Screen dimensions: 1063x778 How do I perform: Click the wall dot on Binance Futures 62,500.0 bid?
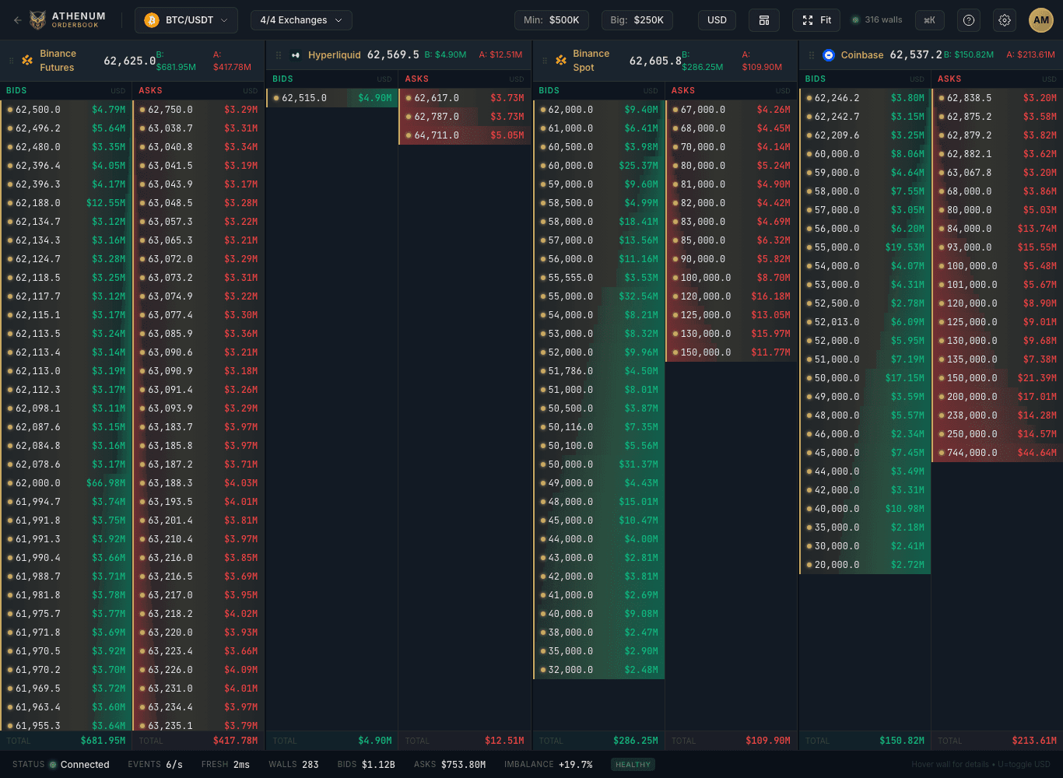10,110
